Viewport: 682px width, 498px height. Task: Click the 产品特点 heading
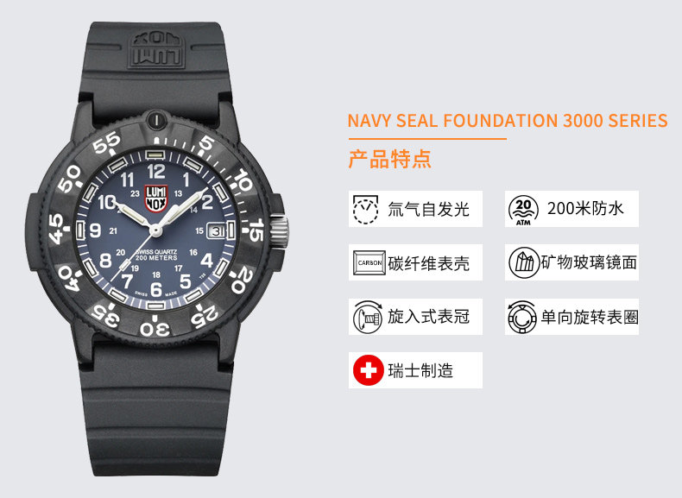389,159
